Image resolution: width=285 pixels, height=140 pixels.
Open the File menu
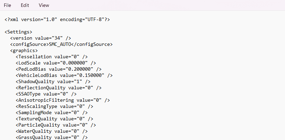point(8,6)
